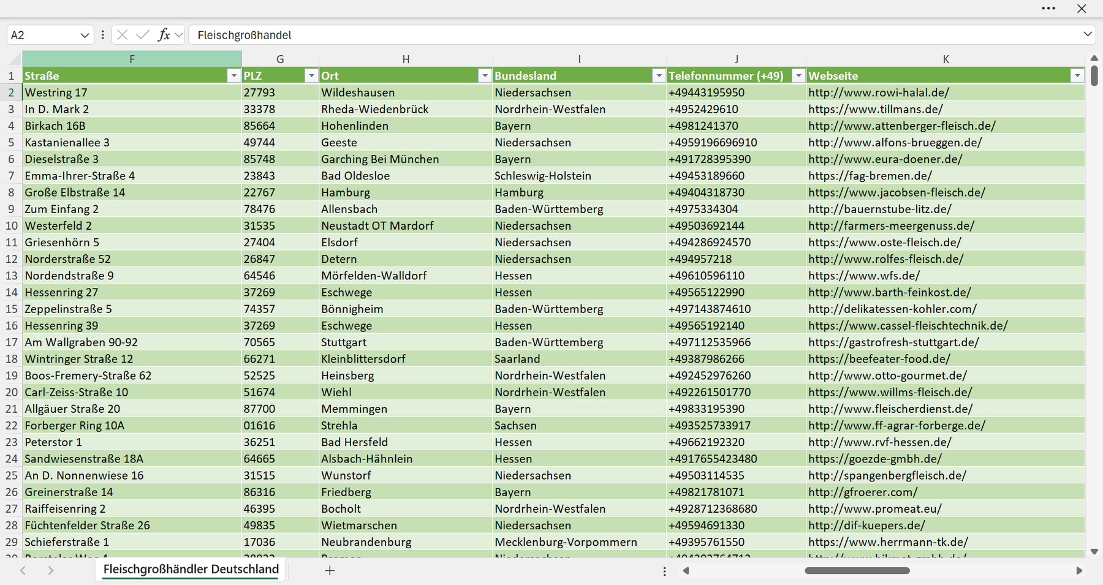Open the Bundesland column filter dropdown
Viewport: 1103px width, 585px height.
[x=659, y=76]
